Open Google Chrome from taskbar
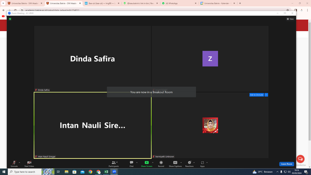This screenshot has width=311, height=175. click(90, 172)
